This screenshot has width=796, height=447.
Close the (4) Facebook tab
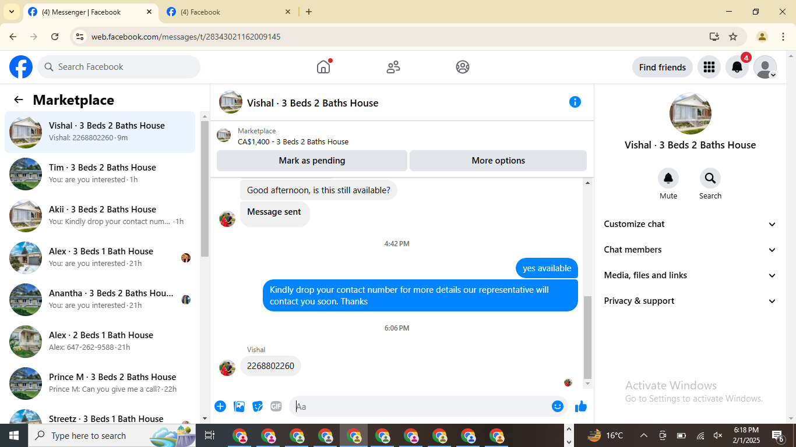coord(288,12)
